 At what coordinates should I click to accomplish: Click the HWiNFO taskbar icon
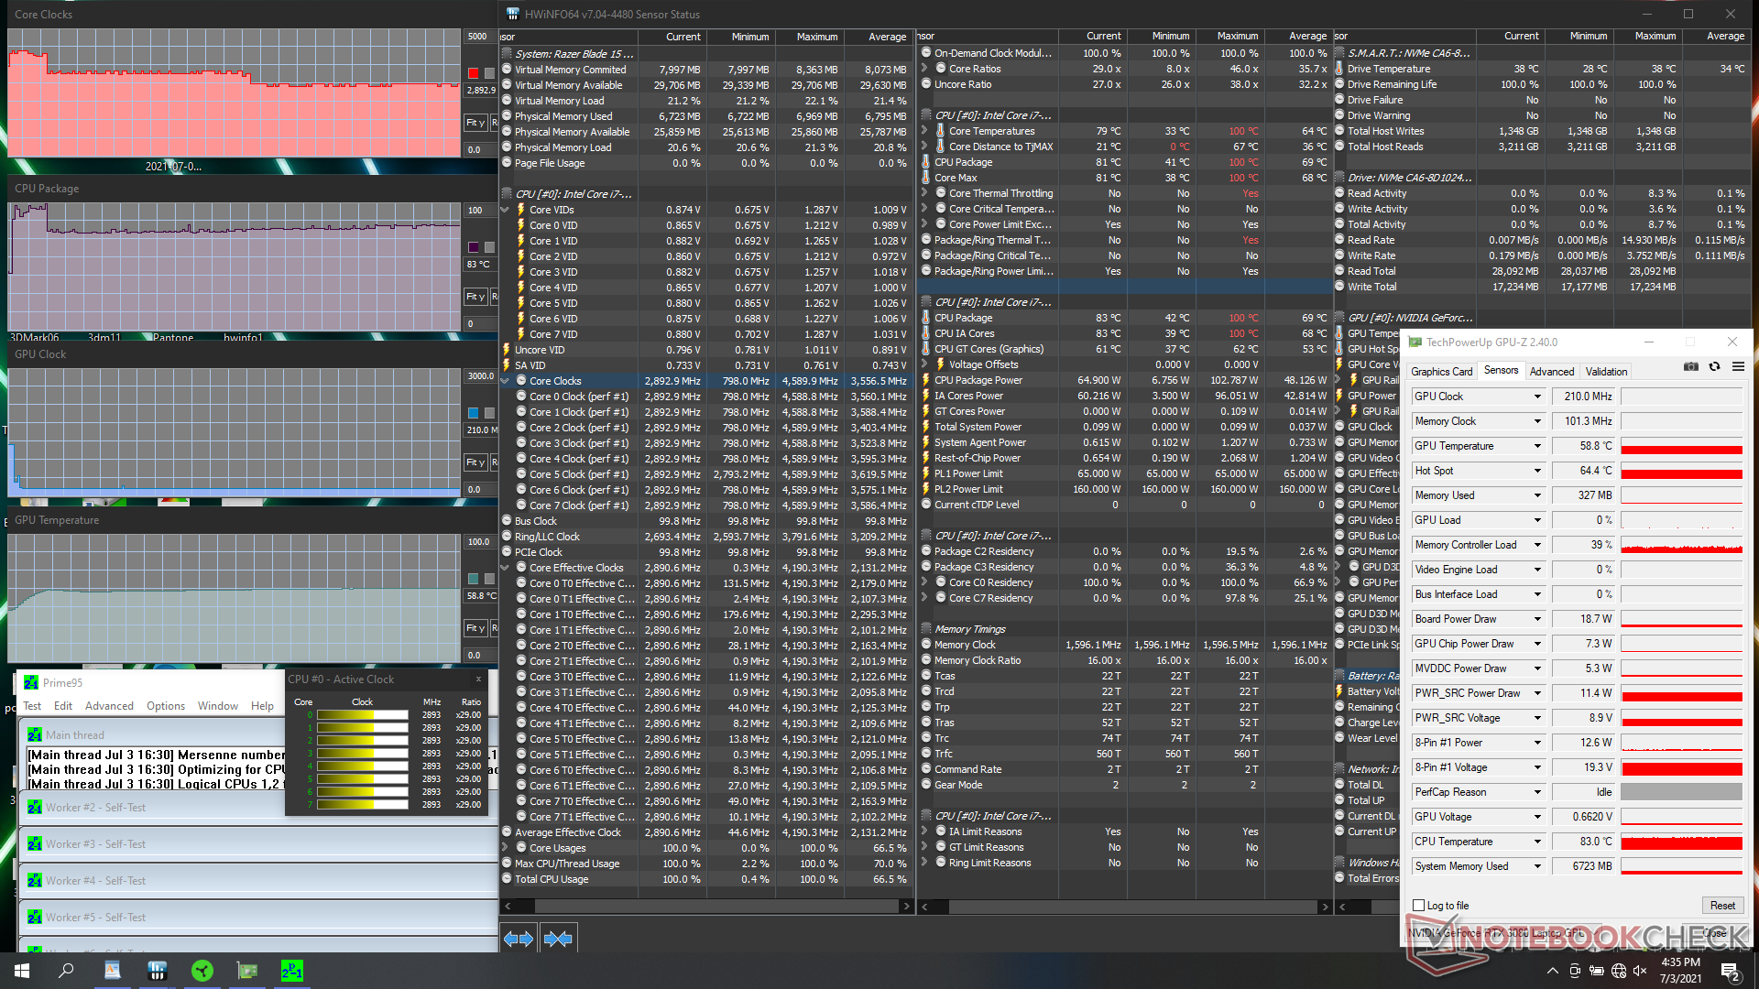point(158,971)
